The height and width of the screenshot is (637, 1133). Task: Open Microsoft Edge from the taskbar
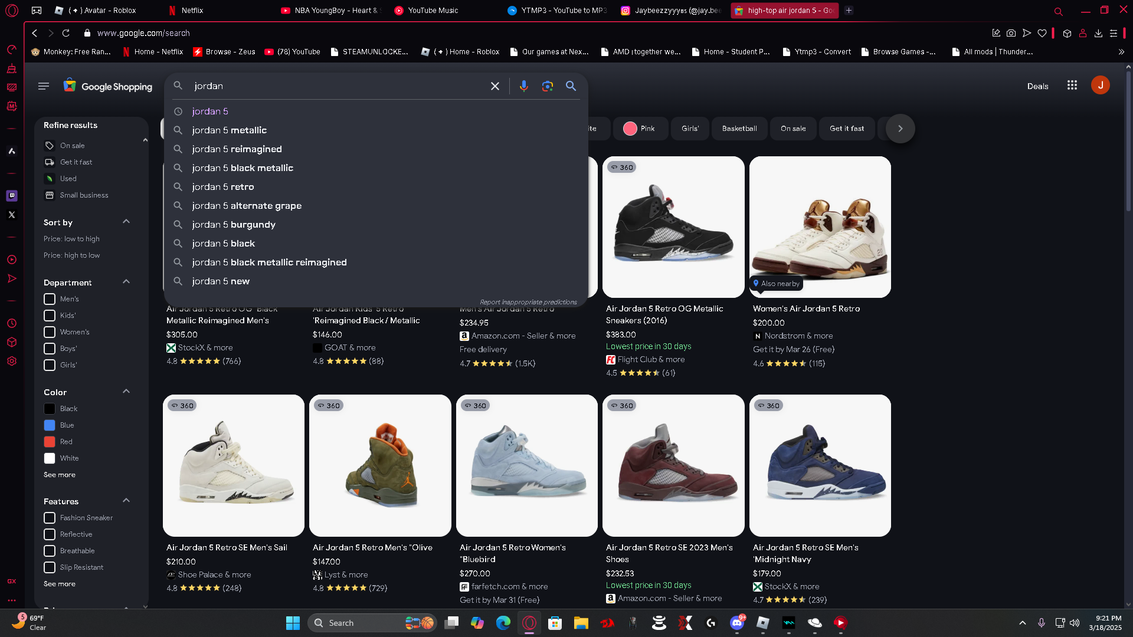[503, 623]
